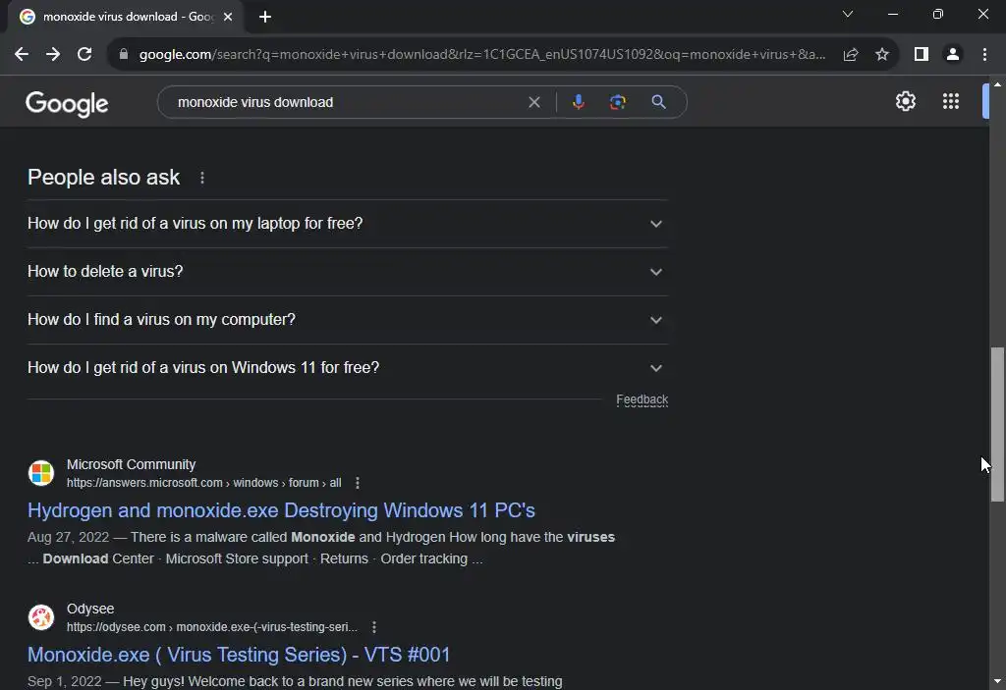Click the Microsoft Community favicon
Screen dimensions: 1006x690
tap(41, 473)
